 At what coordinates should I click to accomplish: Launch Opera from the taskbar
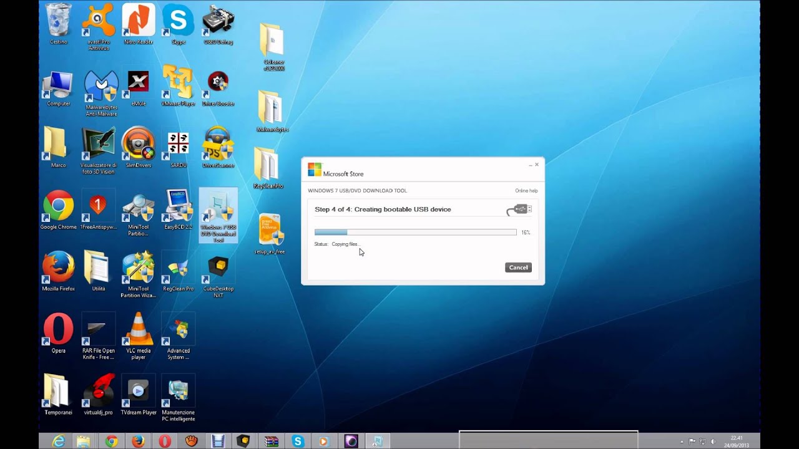(165, 442)
